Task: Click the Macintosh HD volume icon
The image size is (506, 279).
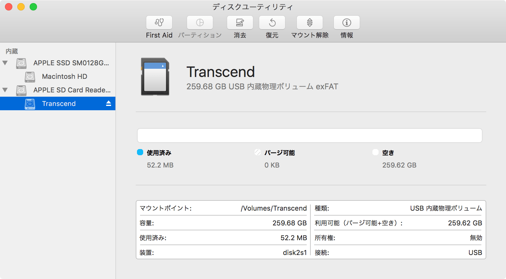Action: (30, 77)
